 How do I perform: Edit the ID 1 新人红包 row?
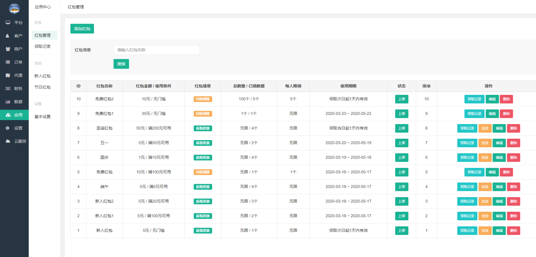coord(499,231)
